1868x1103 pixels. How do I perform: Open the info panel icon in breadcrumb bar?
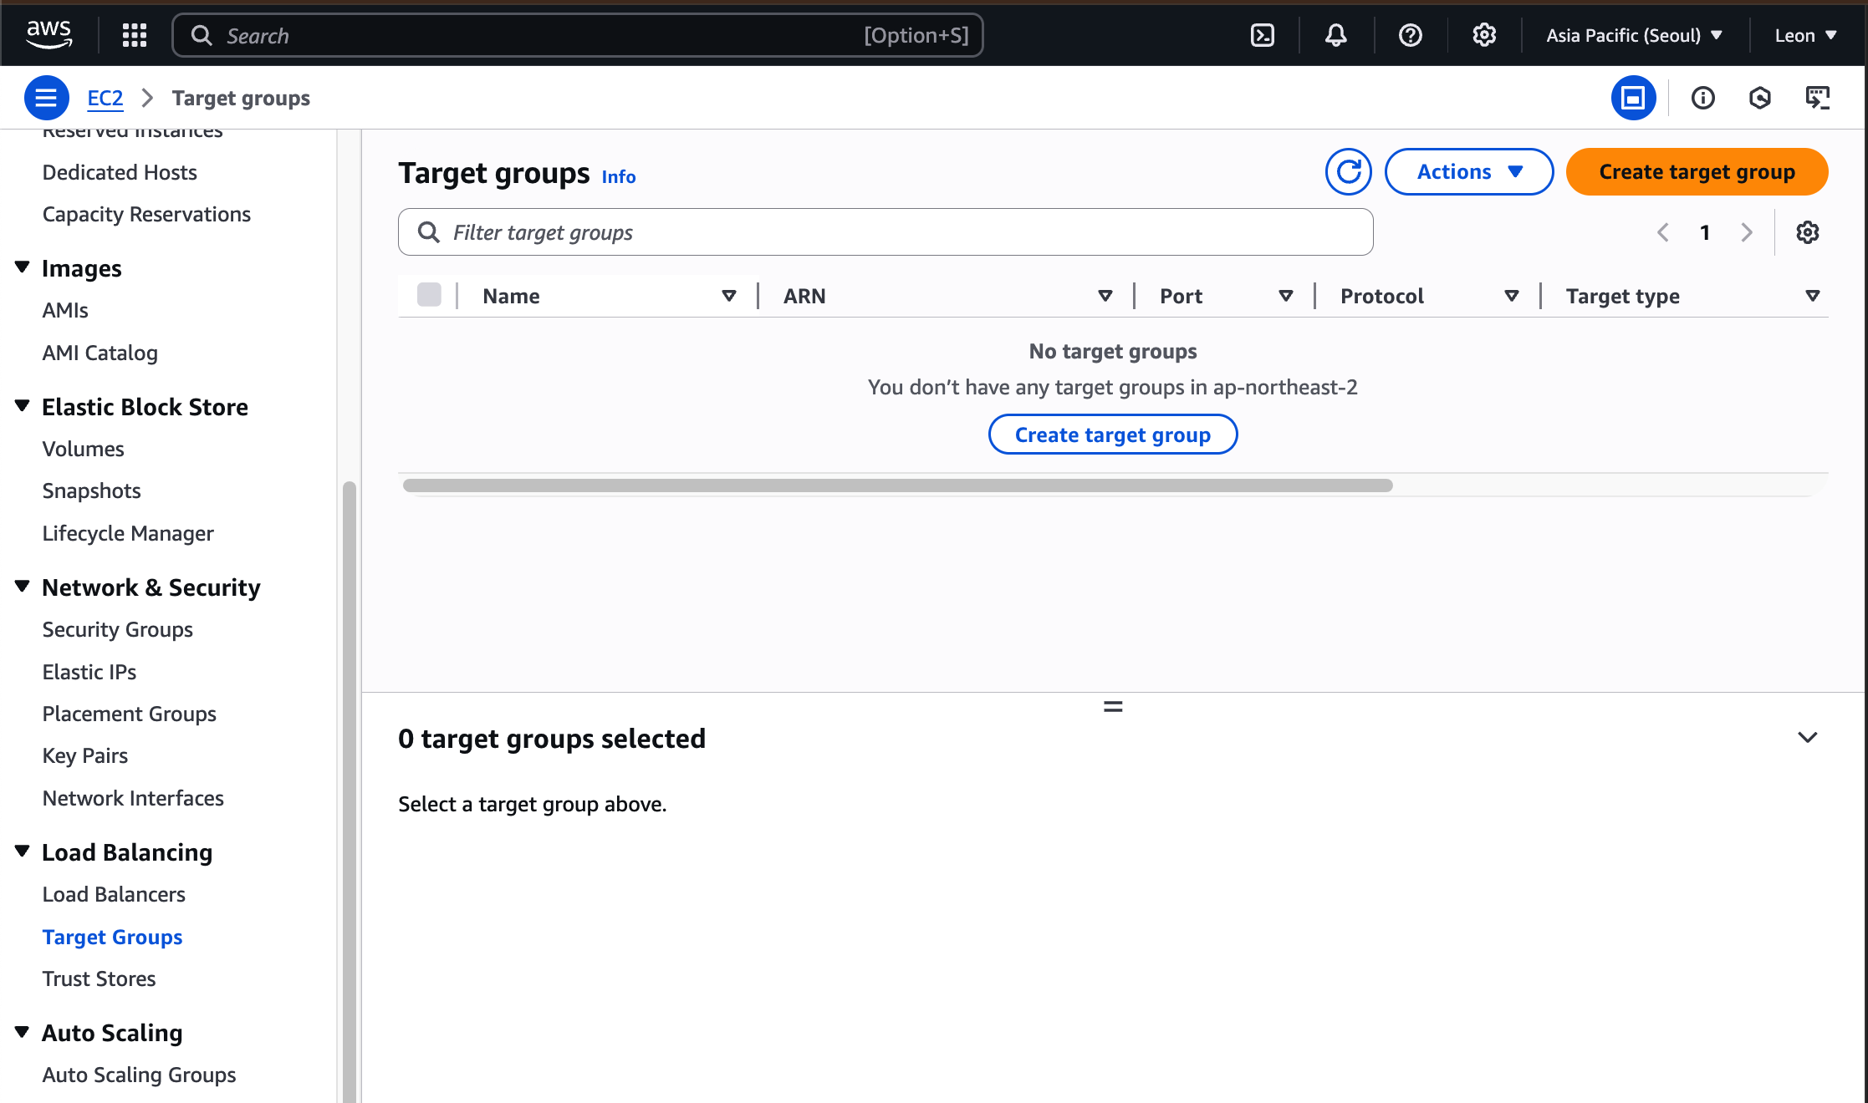coord(1702,99)
